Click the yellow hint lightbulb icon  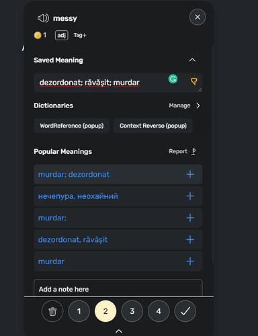click(x=194, y=81)
